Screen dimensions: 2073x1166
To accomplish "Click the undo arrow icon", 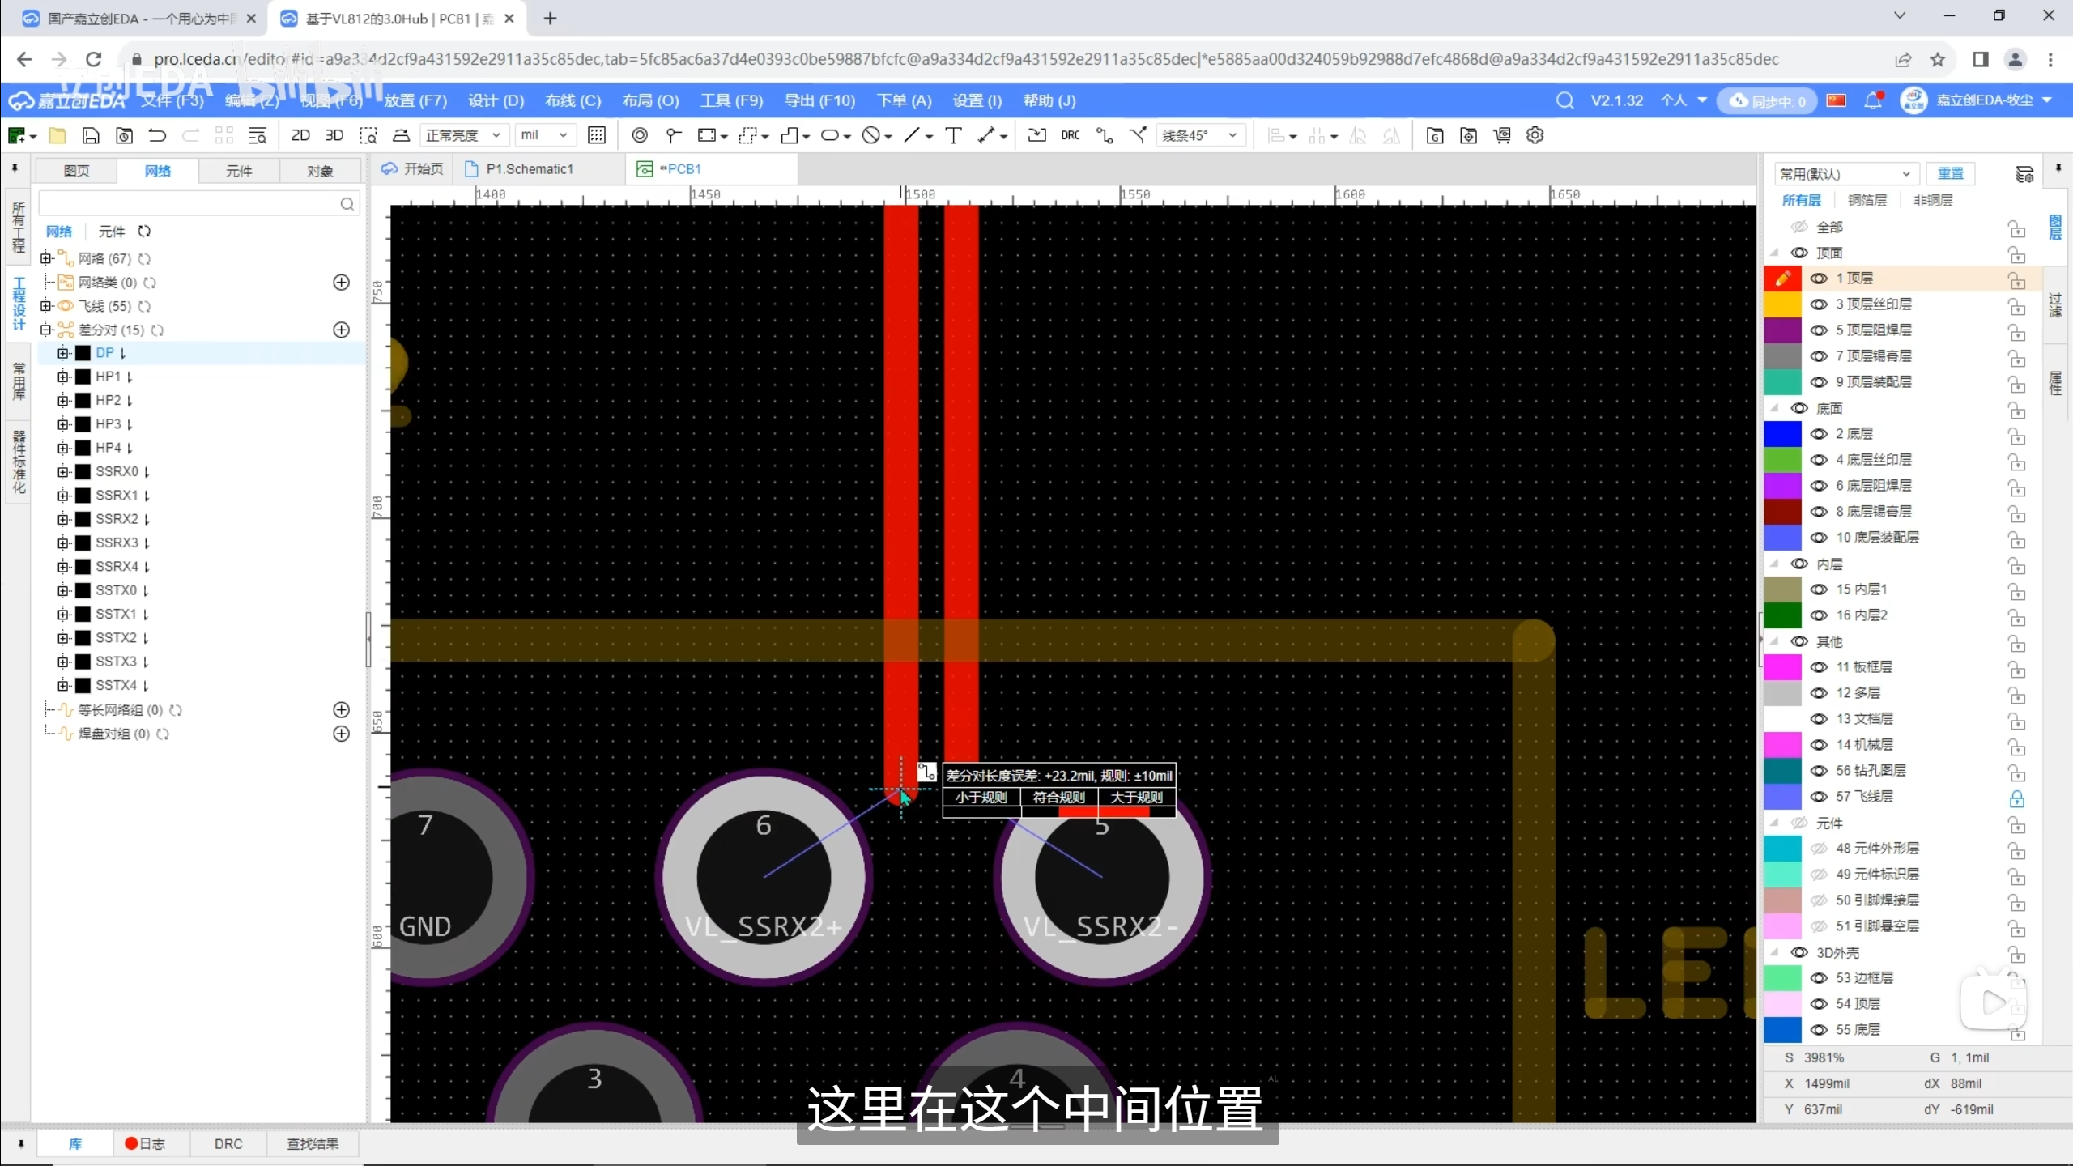I will click(157, 135).
